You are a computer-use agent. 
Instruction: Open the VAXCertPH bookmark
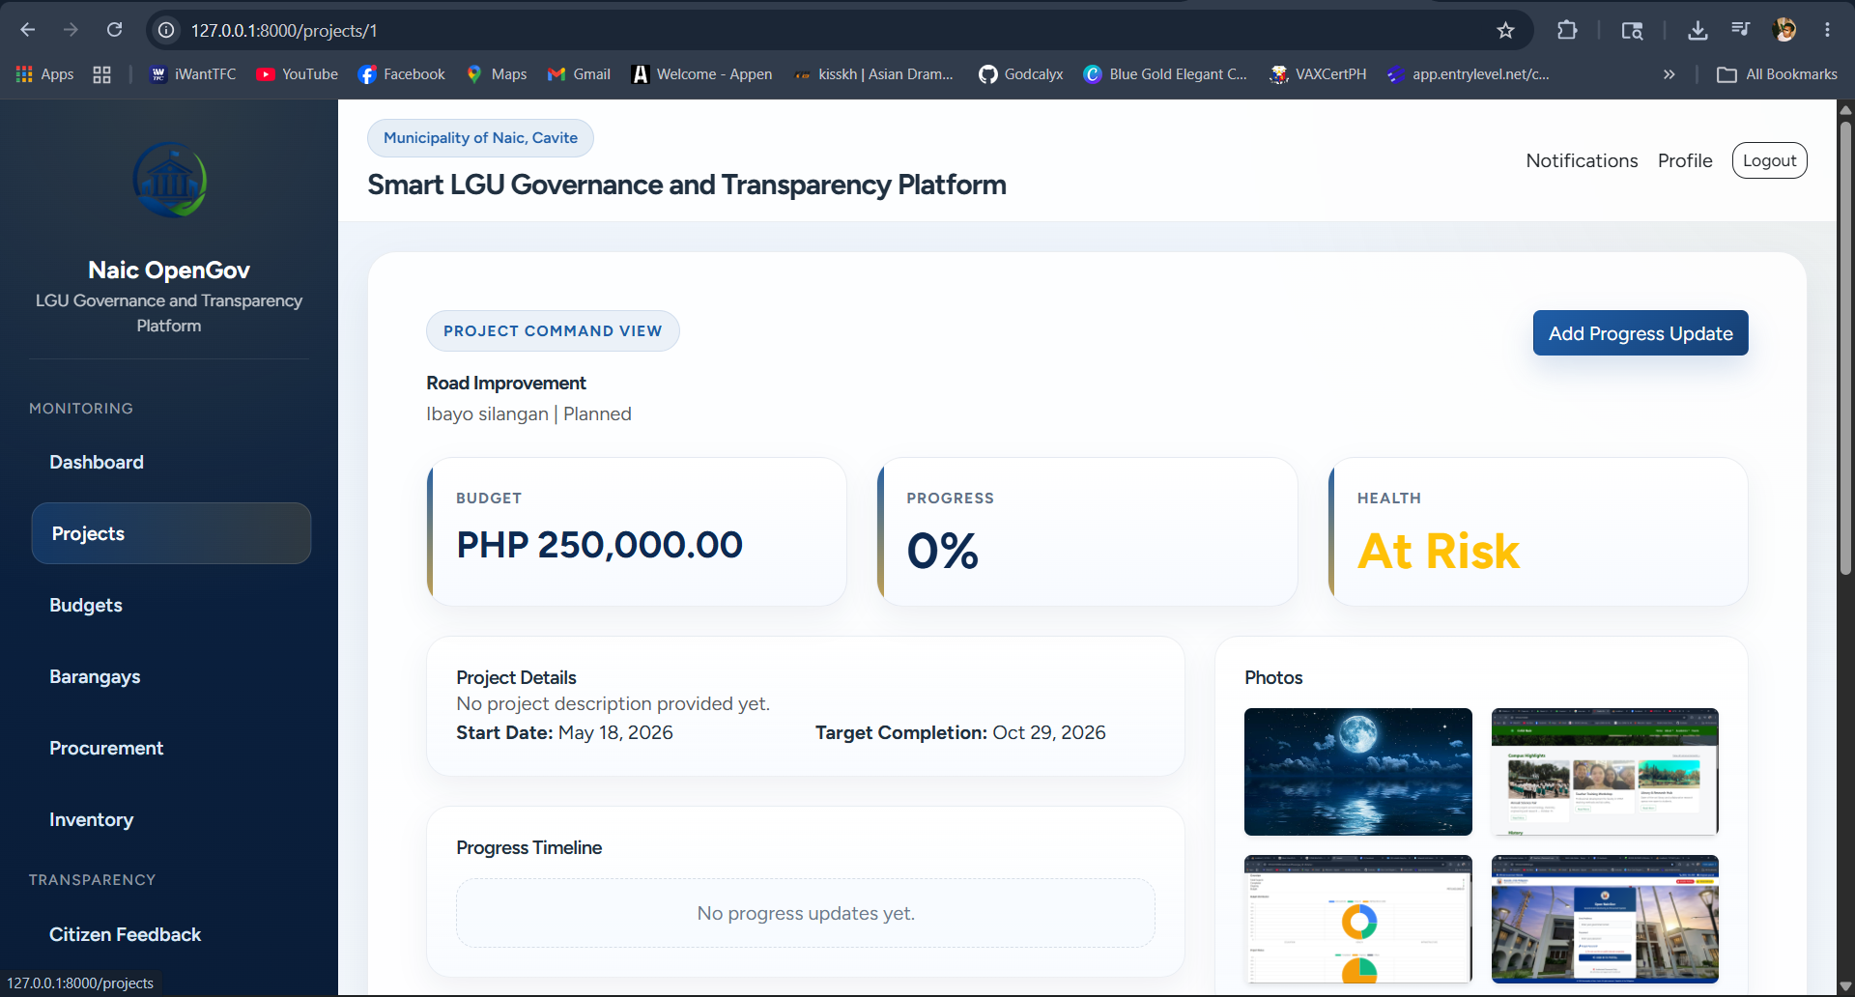[1318, 74]
